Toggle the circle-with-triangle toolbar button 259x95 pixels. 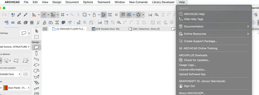[x=138, y=15]
